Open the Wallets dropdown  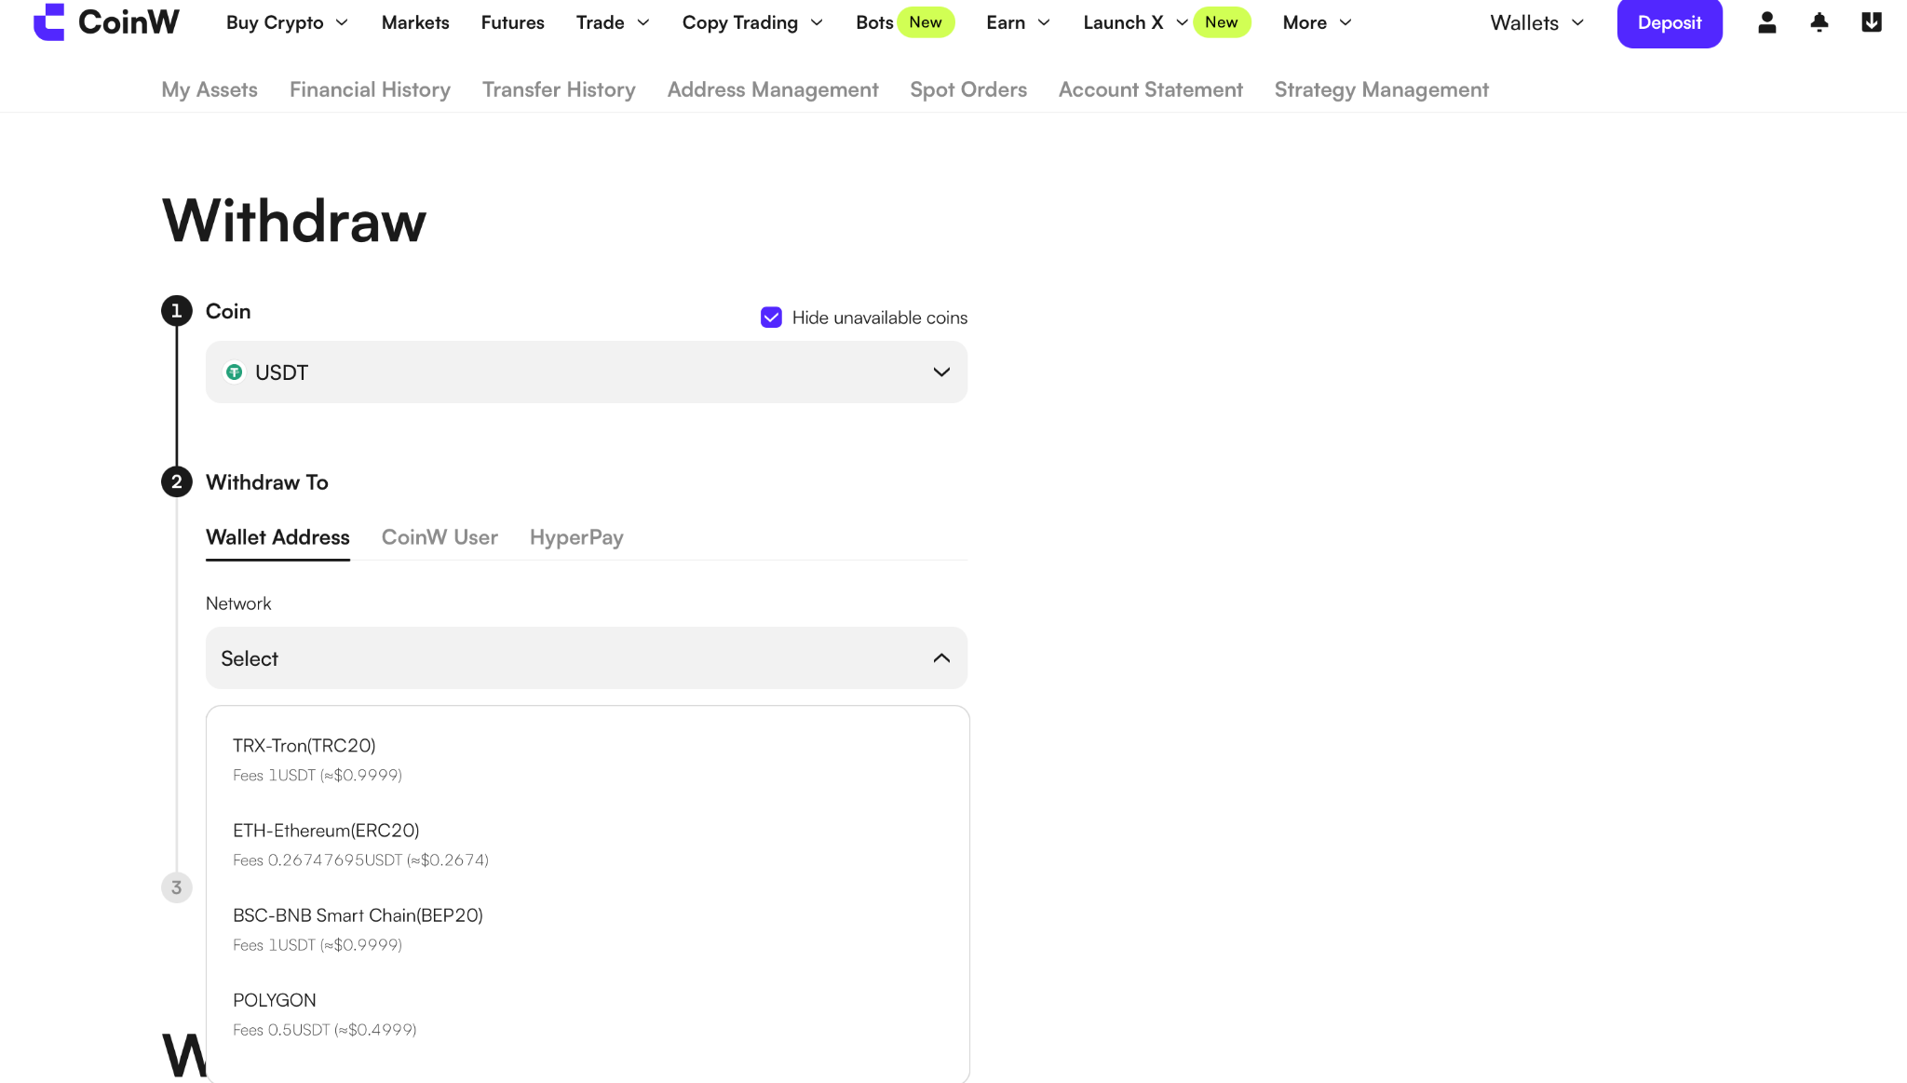[1536, 22]
